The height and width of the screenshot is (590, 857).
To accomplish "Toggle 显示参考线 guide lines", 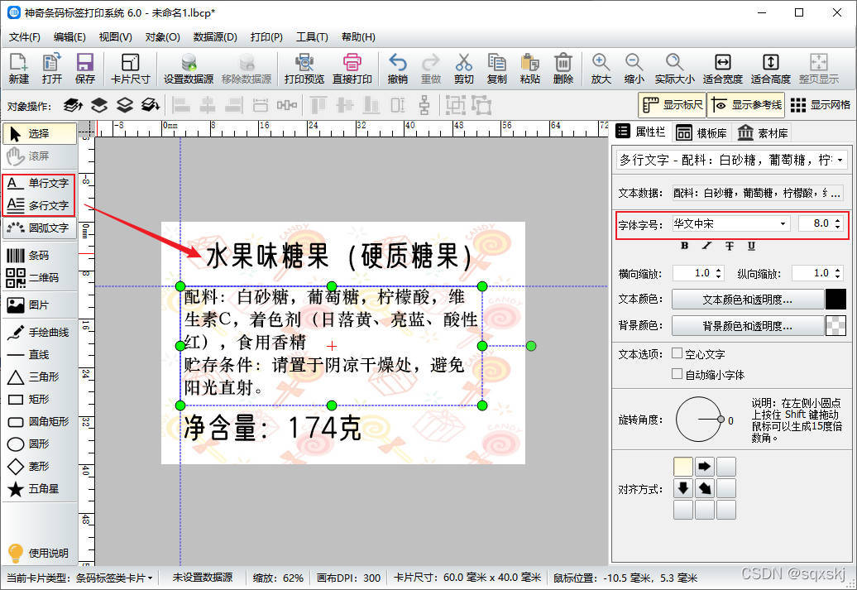I will tap(746, 105).
